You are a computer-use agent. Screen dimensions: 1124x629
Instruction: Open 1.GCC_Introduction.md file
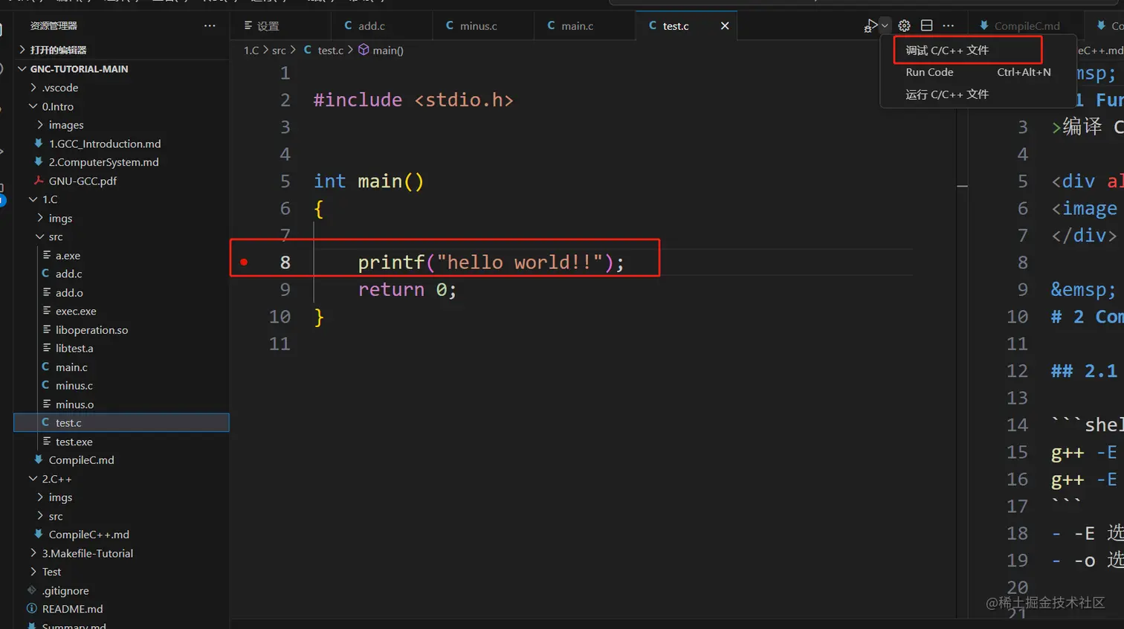click(x=122, y=143)
